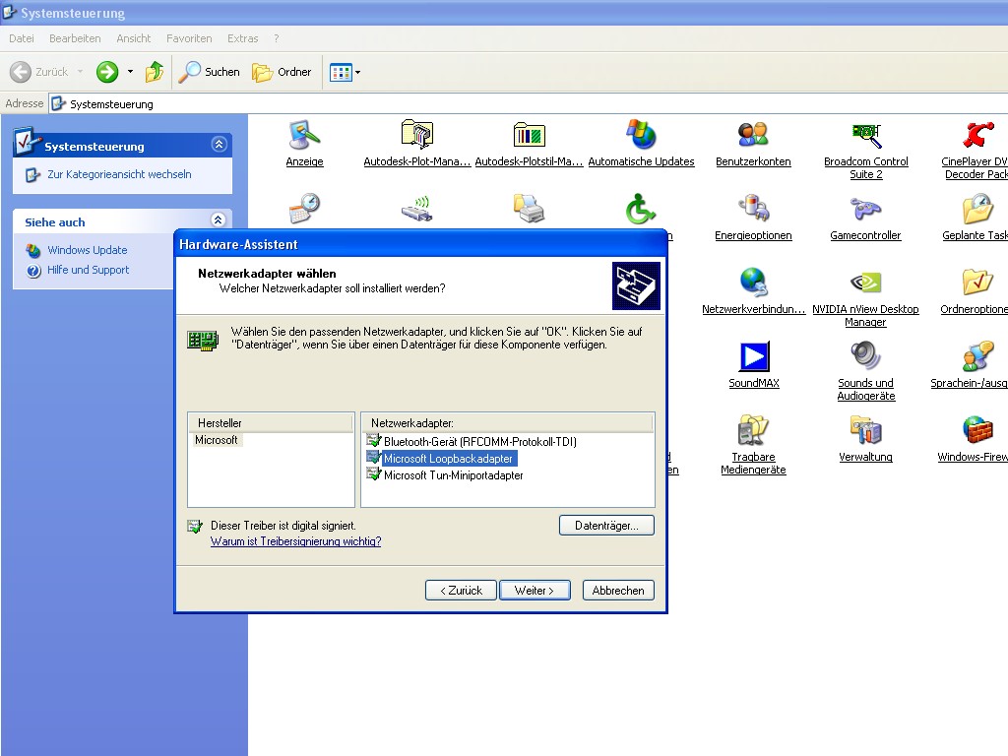The width and height of the screenshot is (1008, 756).
Task: Select Microsoft in Hersteller list
Action: [216, 440]
